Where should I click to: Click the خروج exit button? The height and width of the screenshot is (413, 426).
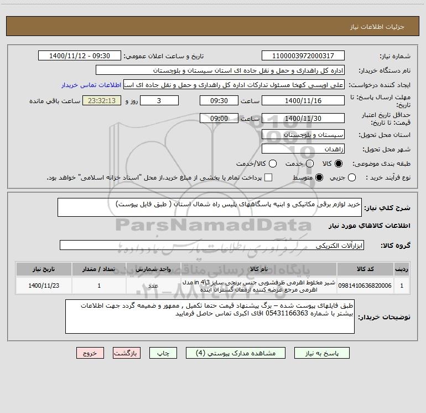pos(90,353)
